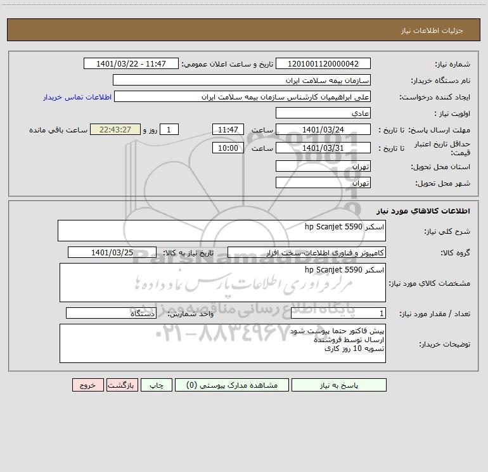This screenshot has height=472, width=488.
Task: Click the unit field 'دستگاه'
Action: click(111, 313)
